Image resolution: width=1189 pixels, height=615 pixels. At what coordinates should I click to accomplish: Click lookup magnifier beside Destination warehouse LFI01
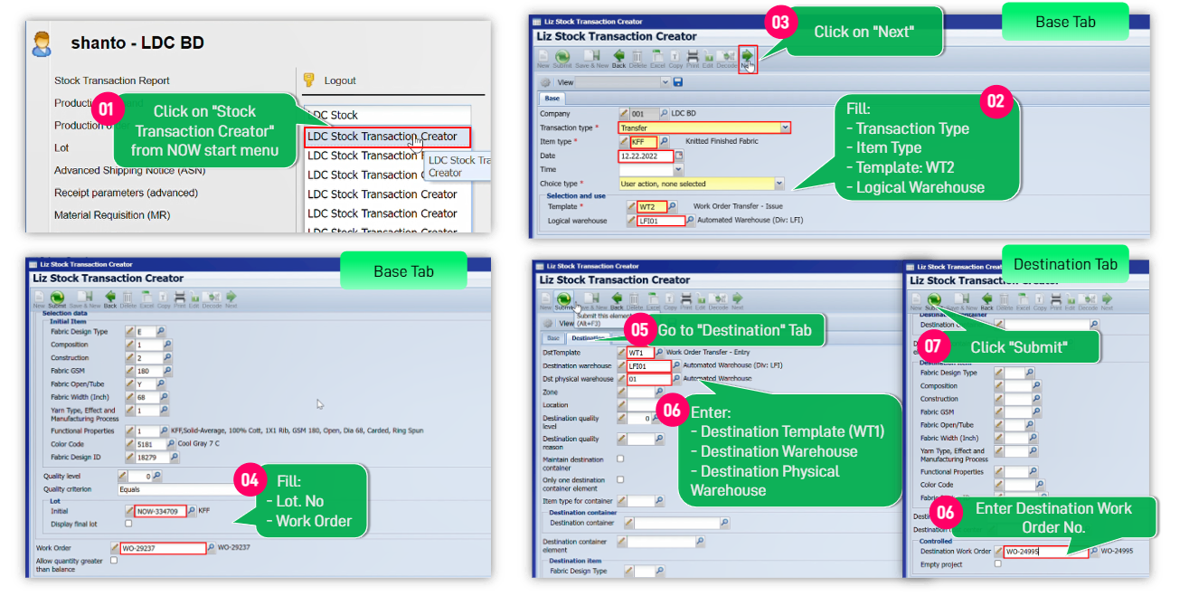tap(676, 365)
